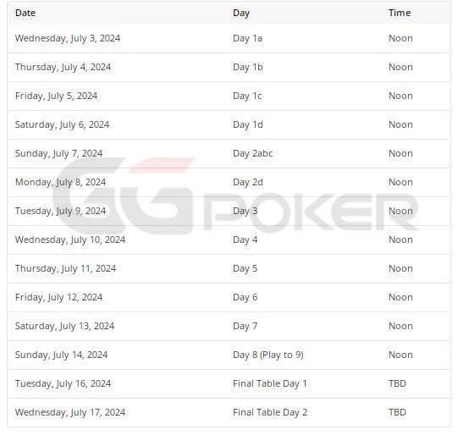This screenshot has height=435, width=458.
Task: Click the Noon time for Day 7
Action: tap(400, 326)
